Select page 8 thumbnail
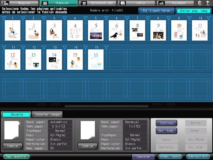 tap(158, 31)
